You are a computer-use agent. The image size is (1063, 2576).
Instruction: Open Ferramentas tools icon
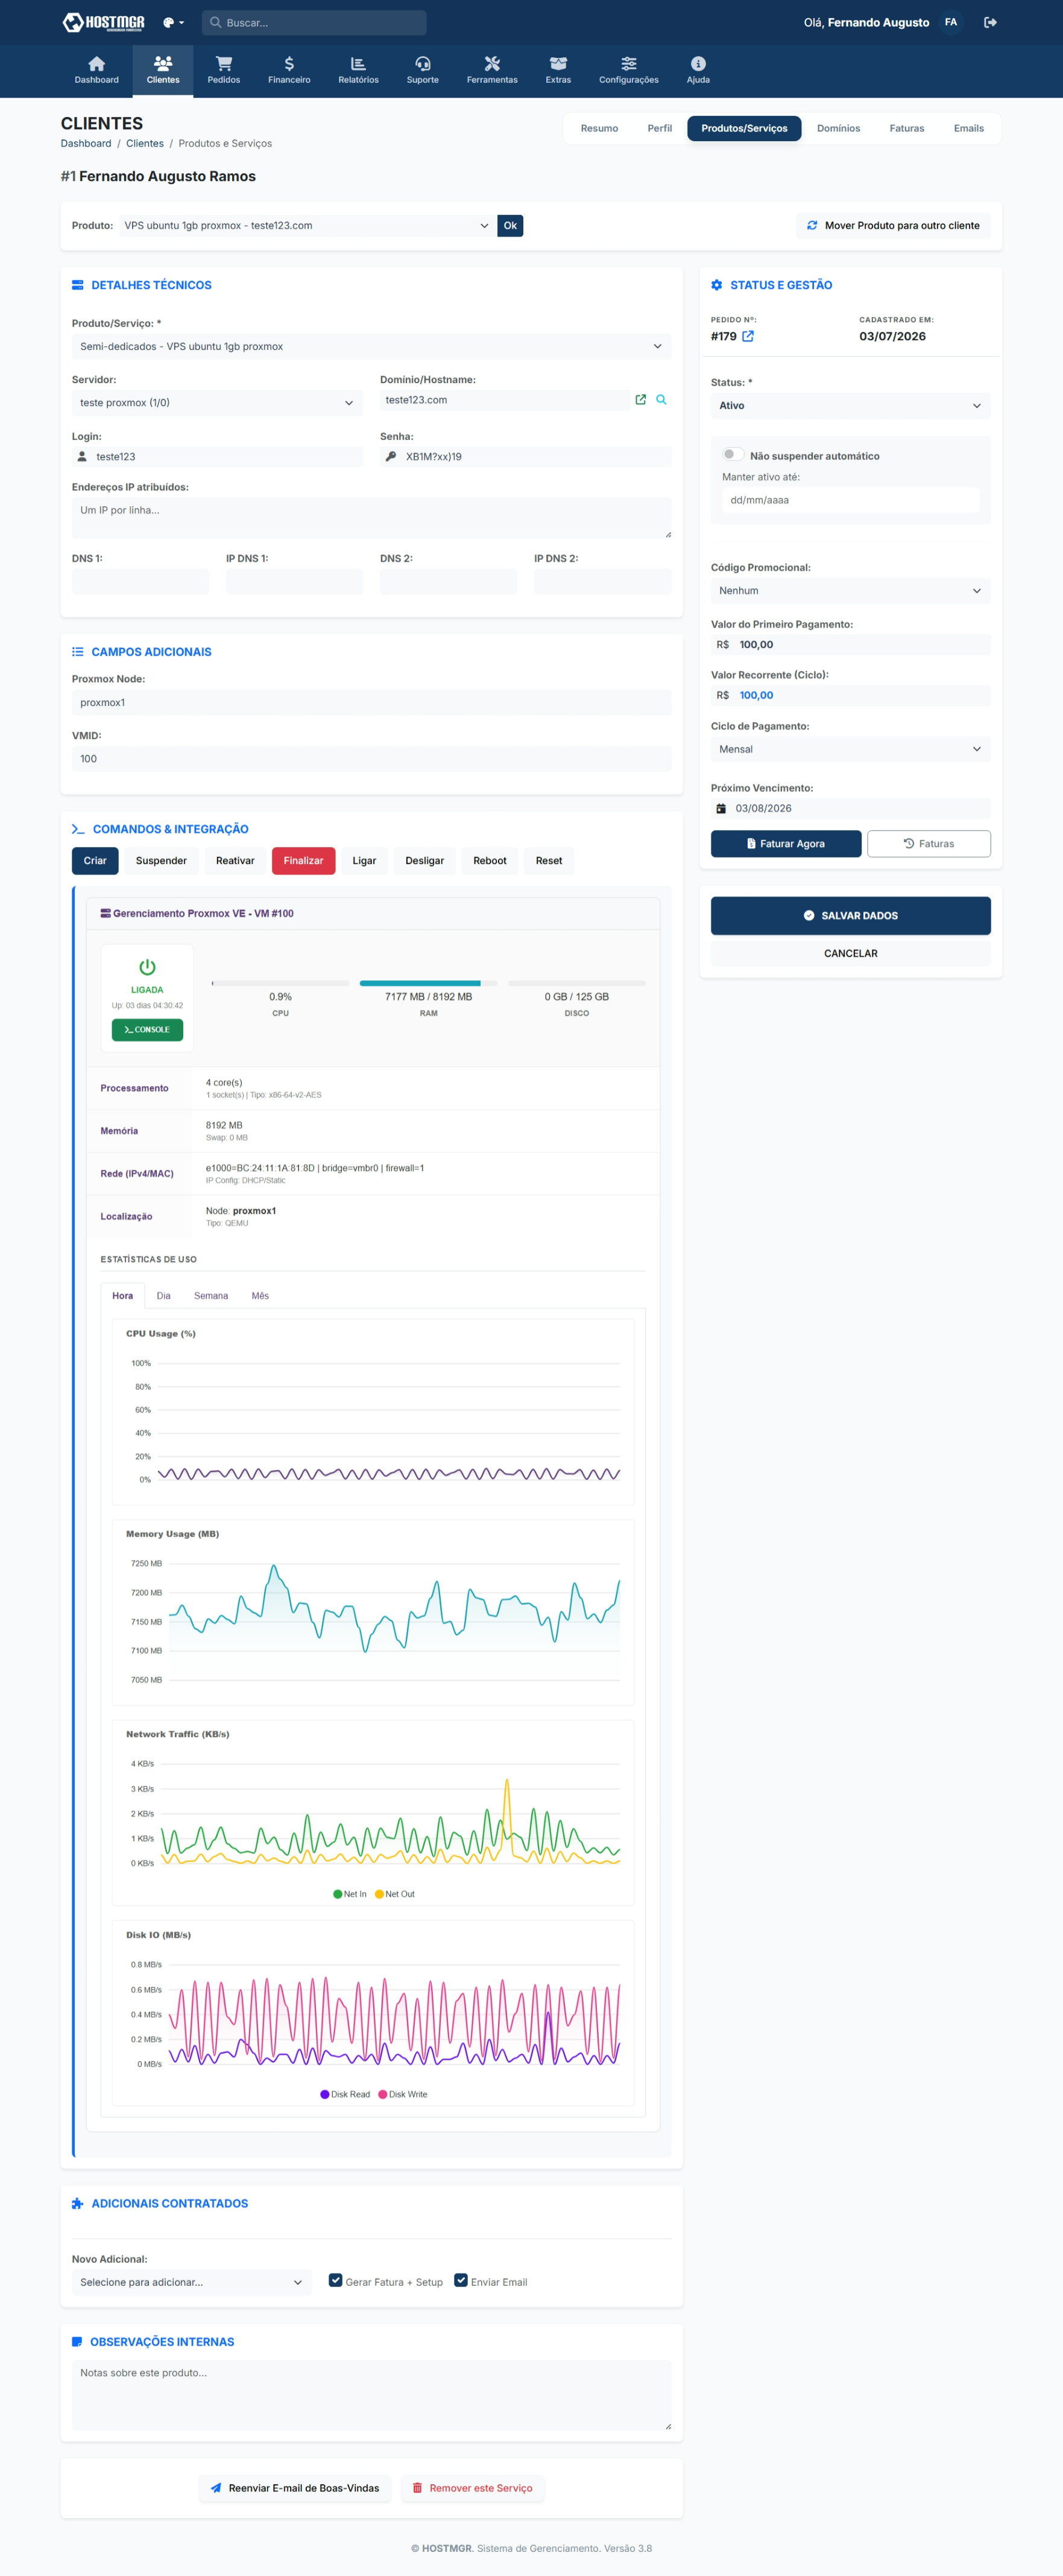(491, 63)
